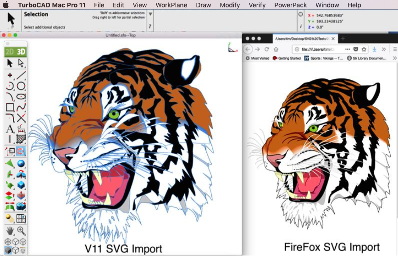Expand Firefox toolbar overflow chevrons
The width and height of the screenshot is (398, 256).
click(383, 49)
